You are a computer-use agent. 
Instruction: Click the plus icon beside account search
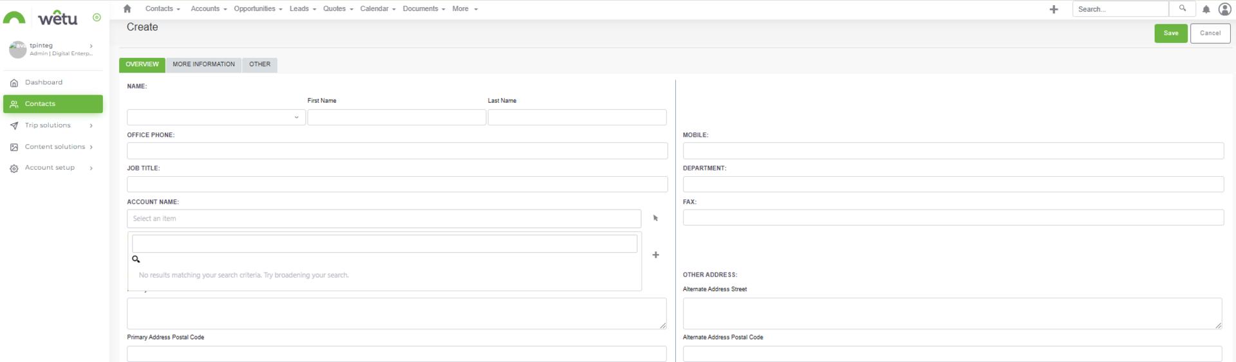tap(655, 255)
